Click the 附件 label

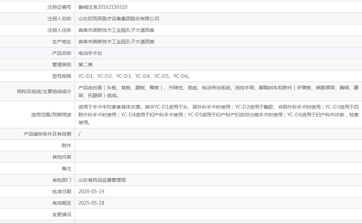coord(66,146)
